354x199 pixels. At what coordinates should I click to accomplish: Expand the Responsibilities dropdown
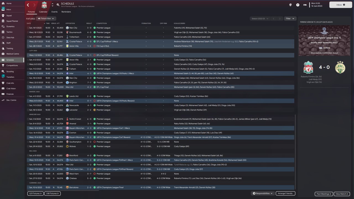click(x=263, y=193)
